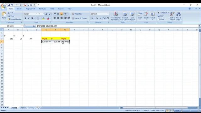Toggle Center text alignment
Screen dimensions: 201x113
pos(58,18)
